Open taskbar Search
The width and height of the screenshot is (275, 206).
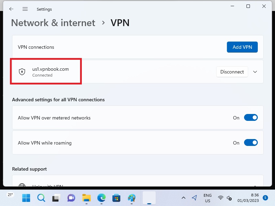(41, 198)
